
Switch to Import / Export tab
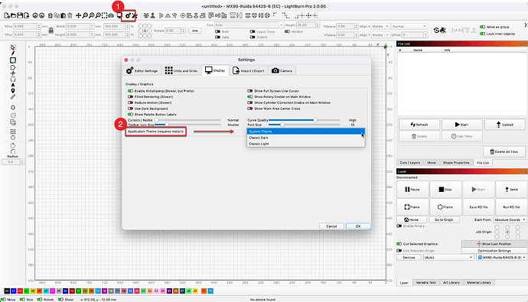tap(249, 70)
